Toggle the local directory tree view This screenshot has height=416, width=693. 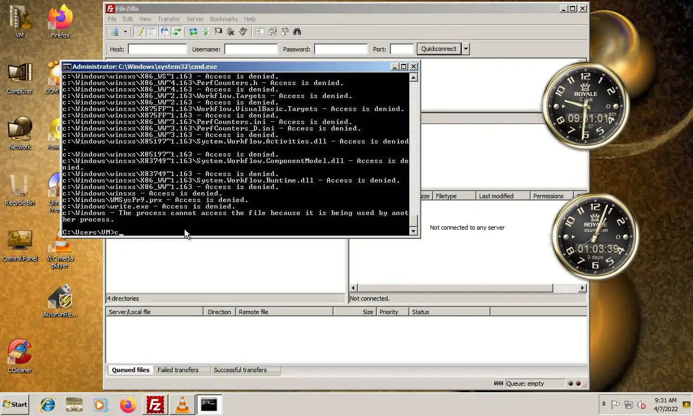coord(152,31)
